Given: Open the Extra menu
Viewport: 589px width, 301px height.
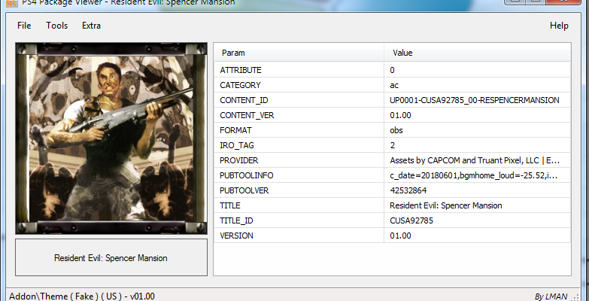Looking at the screenshot, I should click(x=91, y=26).
